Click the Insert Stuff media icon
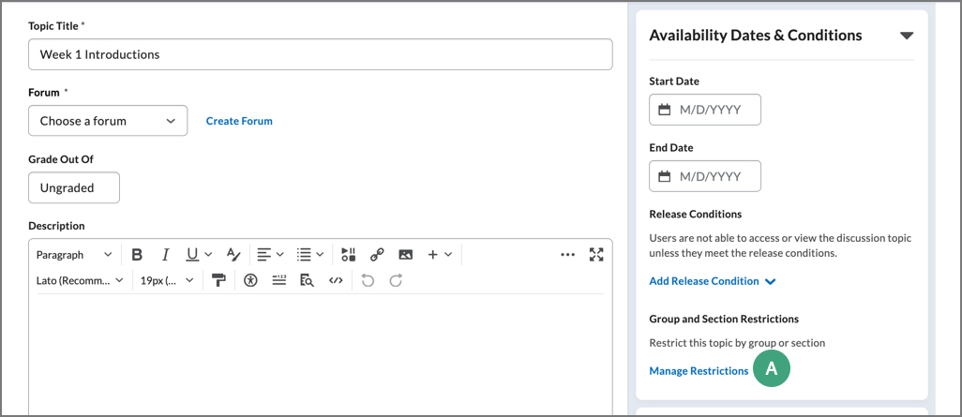Image resolution: width=962 pixels, height=417 pixels. (348, 255)
